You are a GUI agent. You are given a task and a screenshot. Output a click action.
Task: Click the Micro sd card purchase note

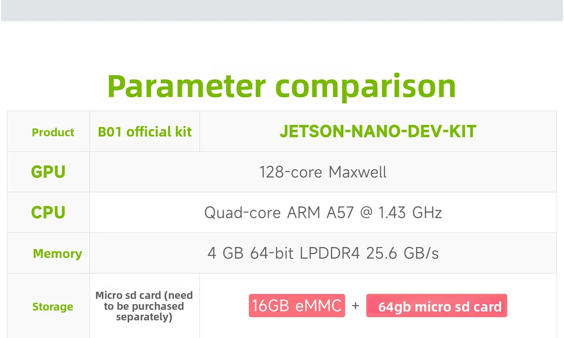click(144, 306)
